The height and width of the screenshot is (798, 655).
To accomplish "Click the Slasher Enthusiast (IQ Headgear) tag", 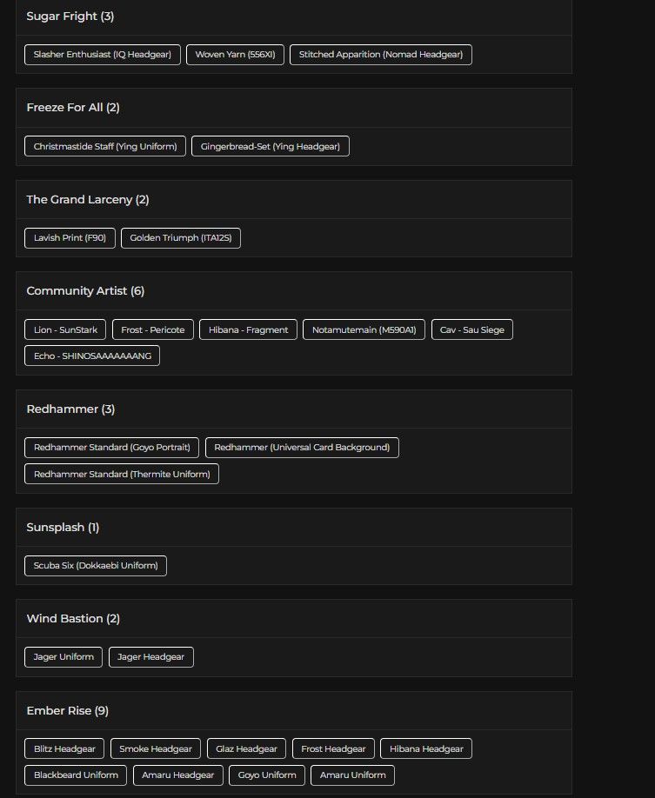I will [x=102, y=54].
